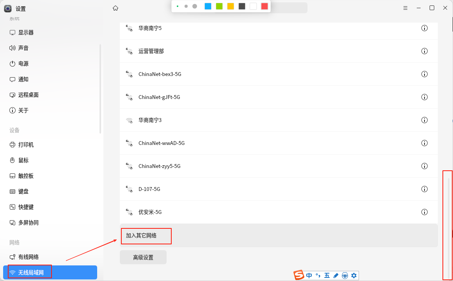Click the 高级设置 button
This screenshot has width=453, height=281.
click(x=143, y=257)
